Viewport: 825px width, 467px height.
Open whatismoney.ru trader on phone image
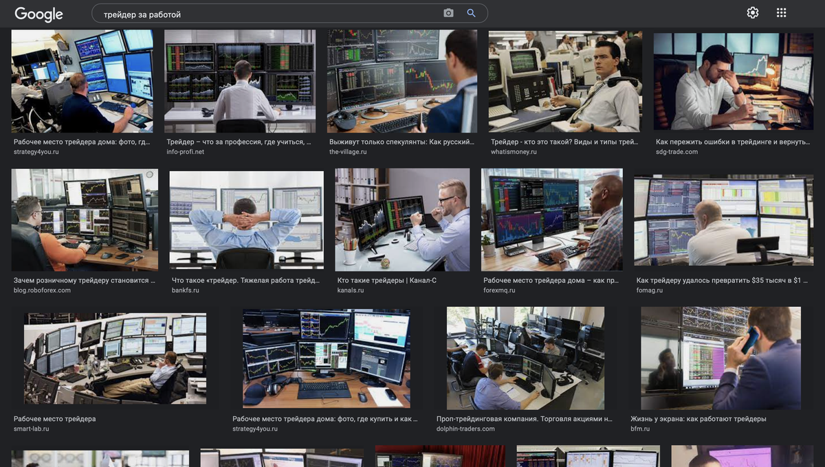tap(565, 81)
